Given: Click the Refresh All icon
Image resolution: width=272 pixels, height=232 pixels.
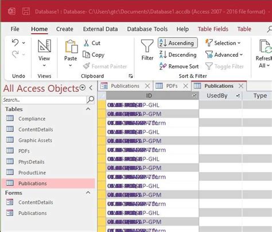Looking at the screenshot, I should (x=265, y=47).
